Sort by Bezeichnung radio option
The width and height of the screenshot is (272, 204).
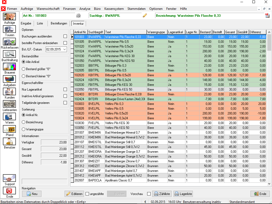24,122
